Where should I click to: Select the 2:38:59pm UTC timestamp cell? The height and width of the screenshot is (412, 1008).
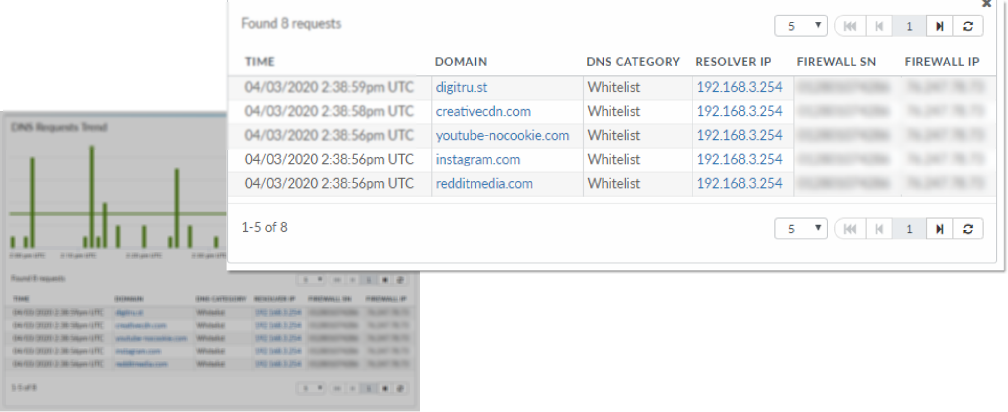[x=329, y=87]
